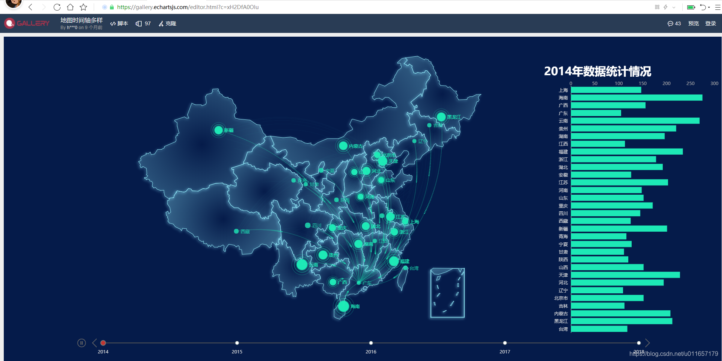Click the 广东 bar in the chart

596,113
